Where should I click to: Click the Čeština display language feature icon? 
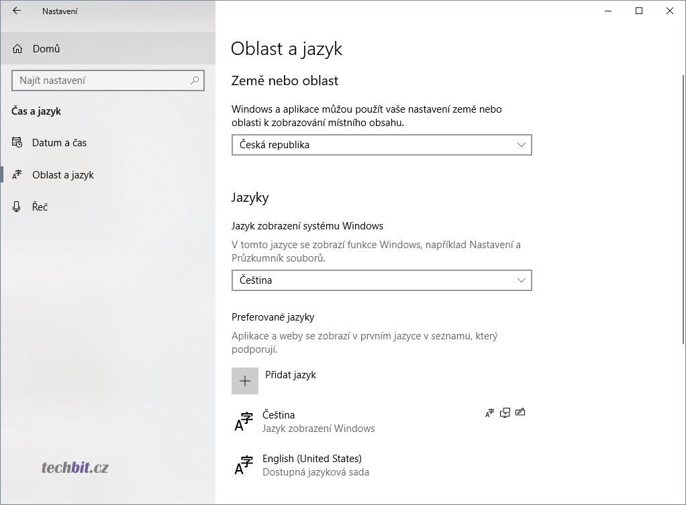point(489,412)
